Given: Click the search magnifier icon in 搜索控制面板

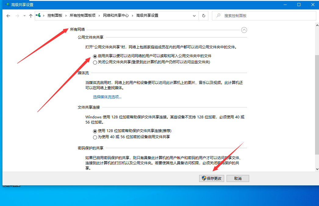Looking at the screenshot, I should [x=217, y=16].
